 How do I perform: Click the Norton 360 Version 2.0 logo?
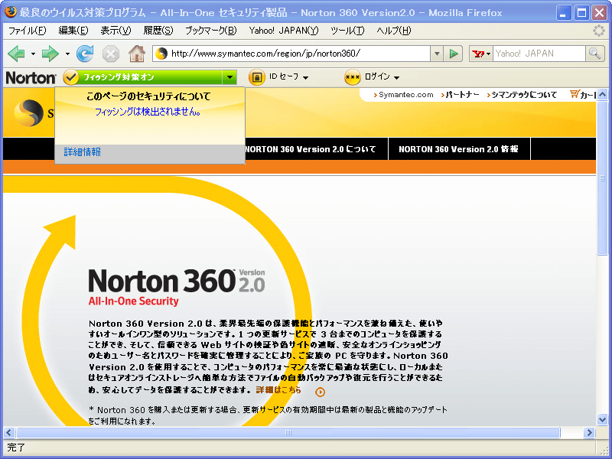[177, 281]
